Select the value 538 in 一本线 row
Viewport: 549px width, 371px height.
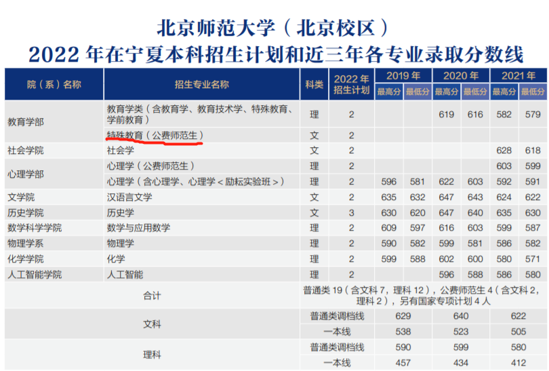403,332
